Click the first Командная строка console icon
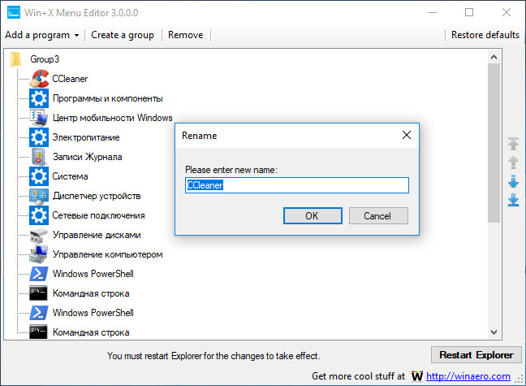The image size is (526, 386). pos(38,293)
